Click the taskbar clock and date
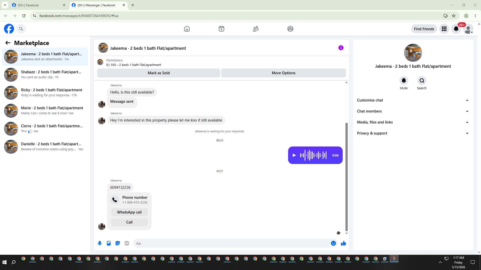Image resolution: width=481 pixels, height=270 pixels. point(458,262)
